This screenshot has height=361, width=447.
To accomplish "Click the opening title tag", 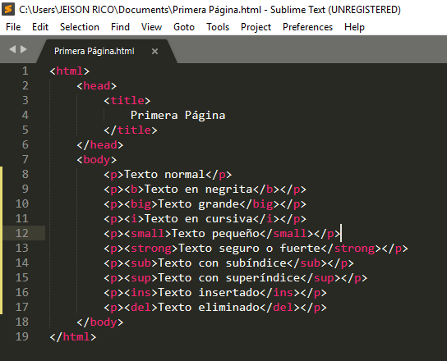I will click(x=127, y=100).
